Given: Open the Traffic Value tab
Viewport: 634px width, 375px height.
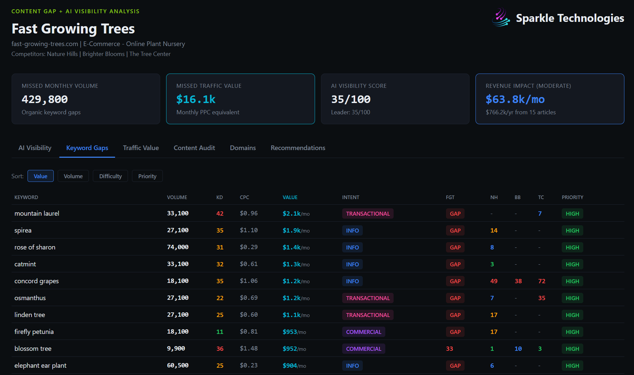Looking at the screenshot, I should [x=141, y=148].
